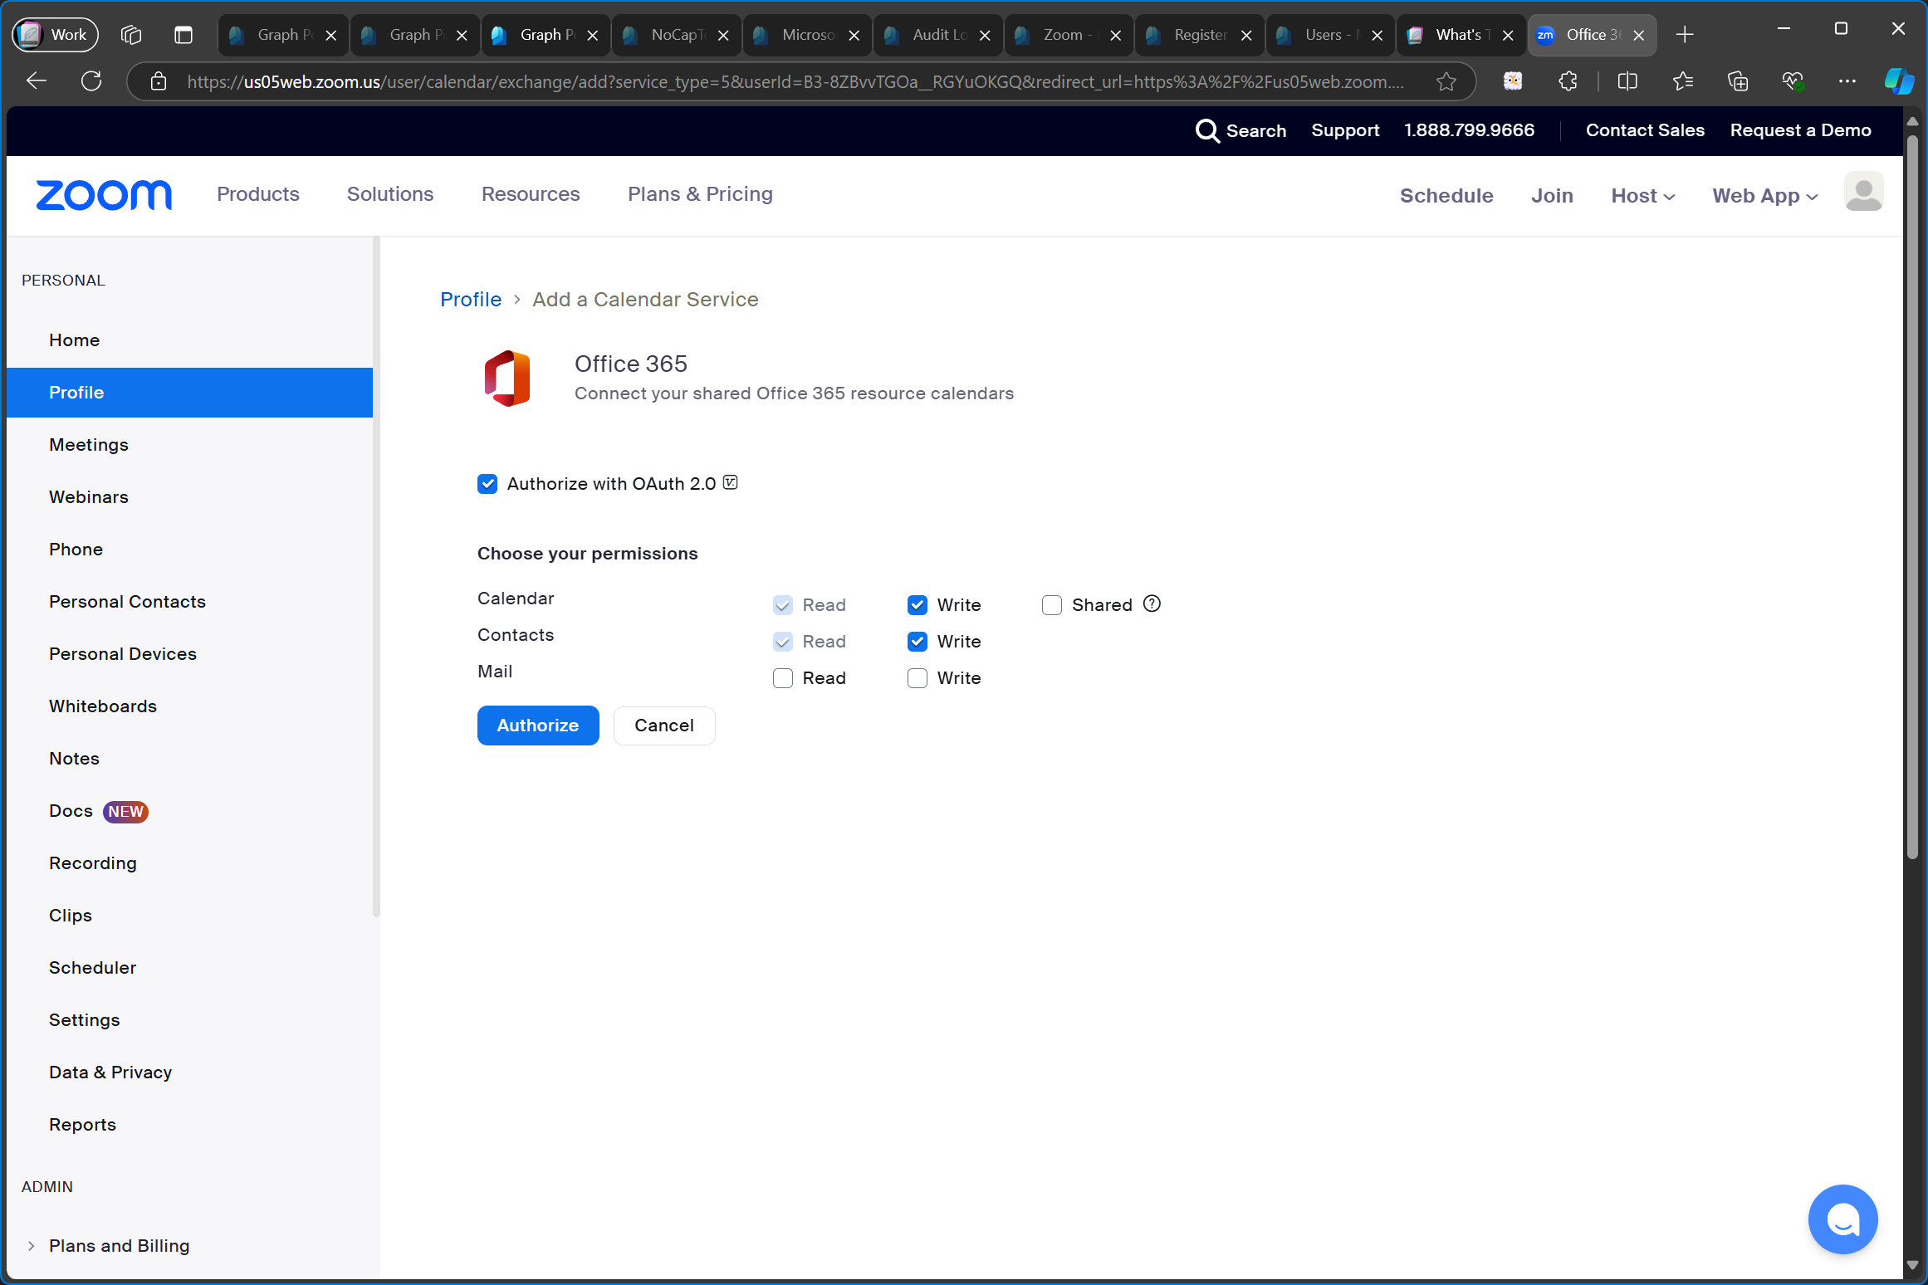Open the Solutions menu
This screenshot has height=1285, width=1928.
pos(390,194)
